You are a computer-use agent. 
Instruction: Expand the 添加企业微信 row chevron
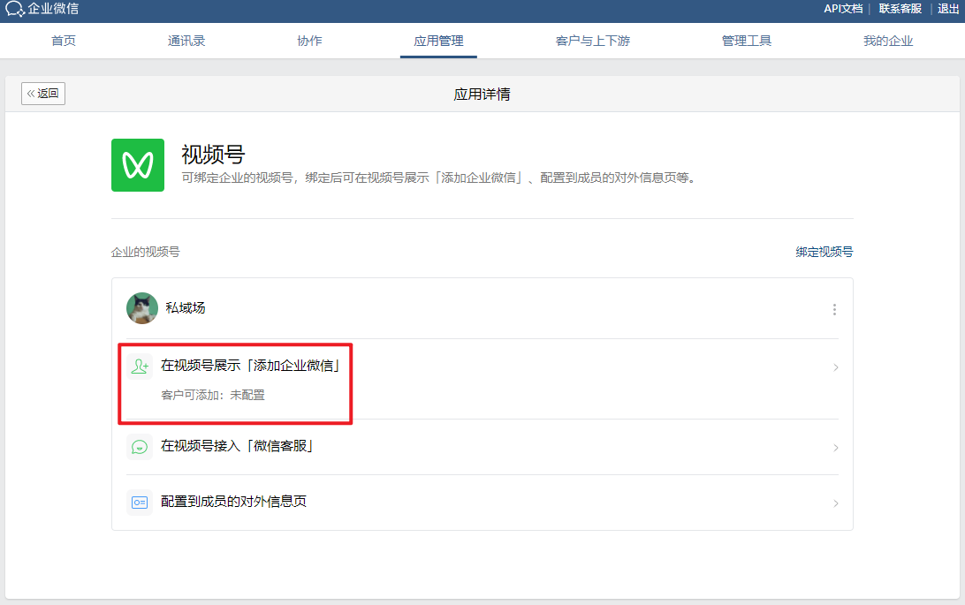pyautogui.click(x=836, y=367)
